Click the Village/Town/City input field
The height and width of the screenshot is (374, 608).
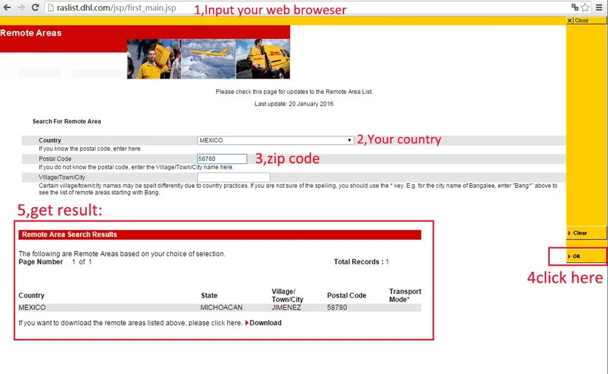click(x=234, y=177)
